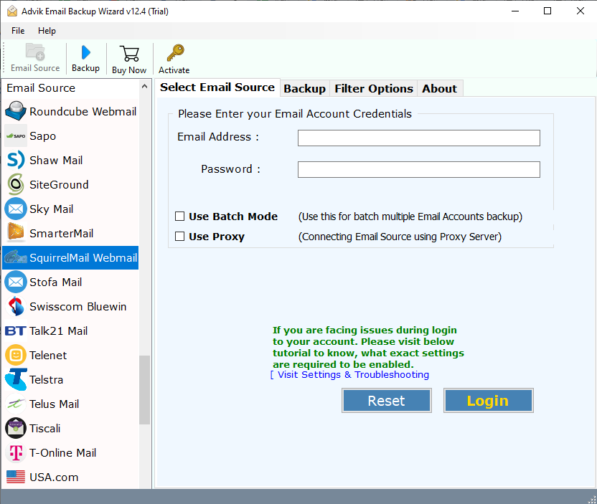Viewport: 597px width, 504px height.
Task: Select the 'Sapo' list label
Action: 42,135
